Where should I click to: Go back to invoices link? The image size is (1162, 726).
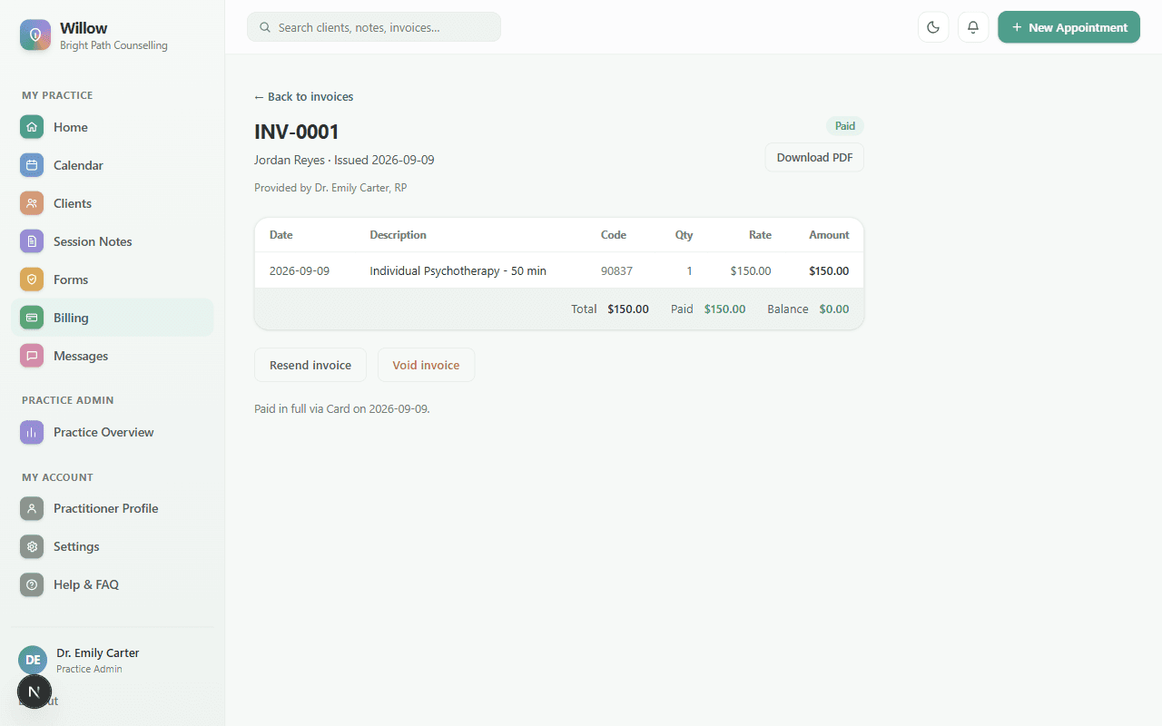(x=303, y=96)
